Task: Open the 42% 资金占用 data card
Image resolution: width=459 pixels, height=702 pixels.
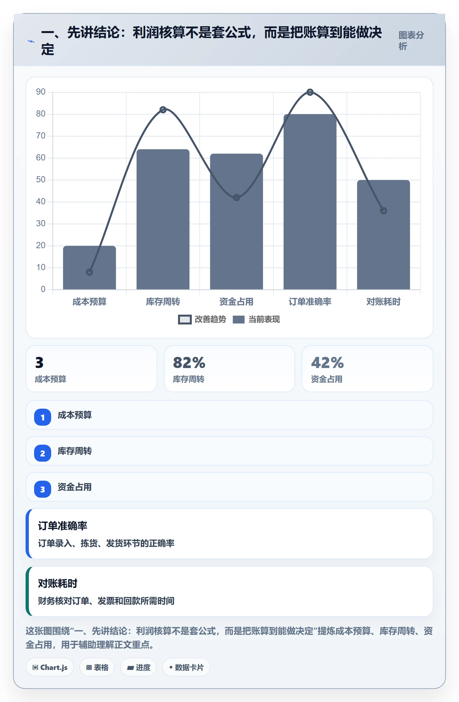Action: (x=367, y=369)
